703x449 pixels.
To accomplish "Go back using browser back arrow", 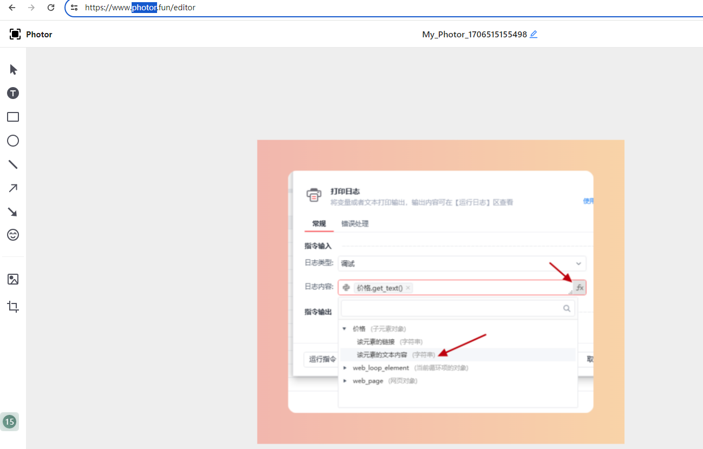I will pyautogui.click(x=12, y=8).
